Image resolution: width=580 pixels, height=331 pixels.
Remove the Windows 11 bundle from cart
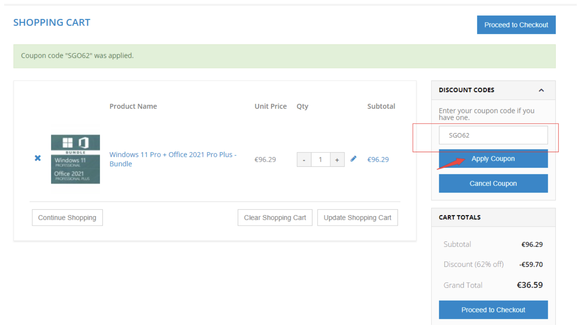click(x=37, y=158)
